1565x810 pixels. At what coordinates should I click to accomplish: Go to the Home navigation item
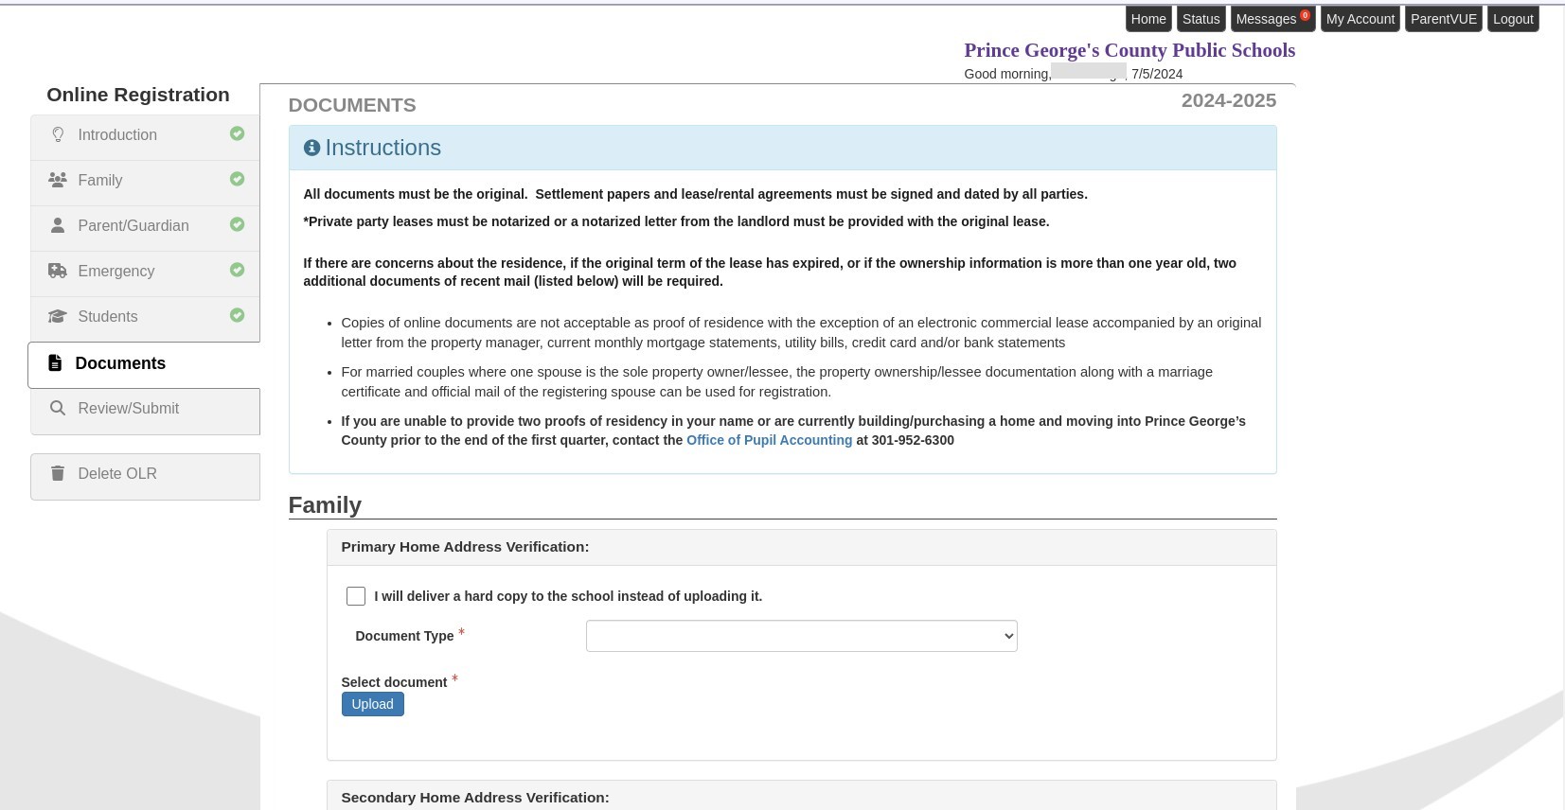(x=1147, y=19)
